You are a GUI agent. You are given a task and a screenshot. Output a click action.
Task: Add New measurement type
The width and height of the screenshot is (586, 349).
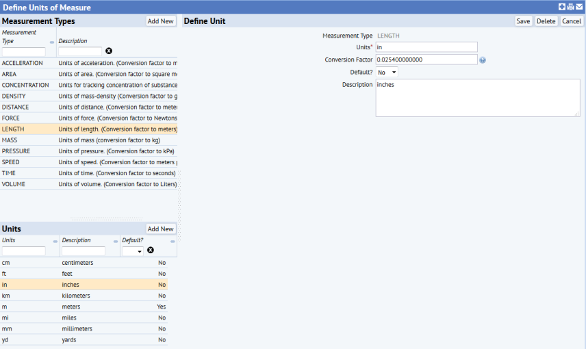tap(161, 21)
